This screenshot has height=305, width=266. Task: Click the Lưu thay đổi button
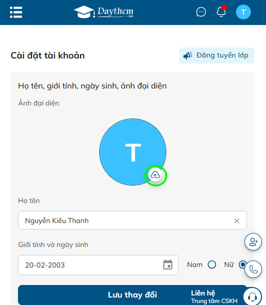click(x=133, y=295)
